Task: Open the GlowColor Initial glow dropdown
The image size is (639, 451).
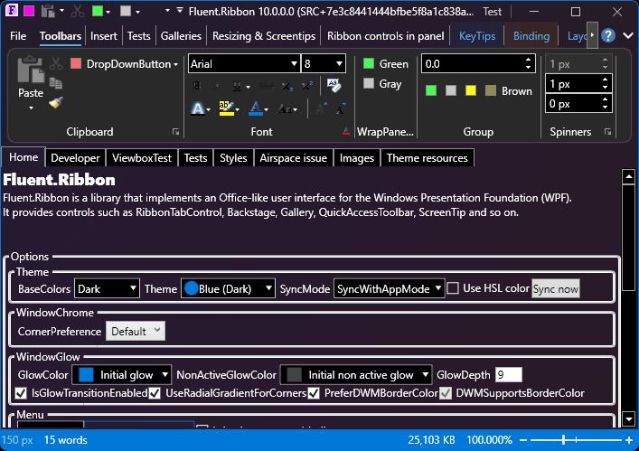Action: point(121,375)
